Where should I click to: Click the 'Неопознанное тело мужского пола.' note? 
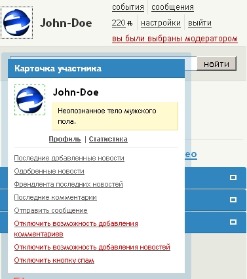pos(115,116)
